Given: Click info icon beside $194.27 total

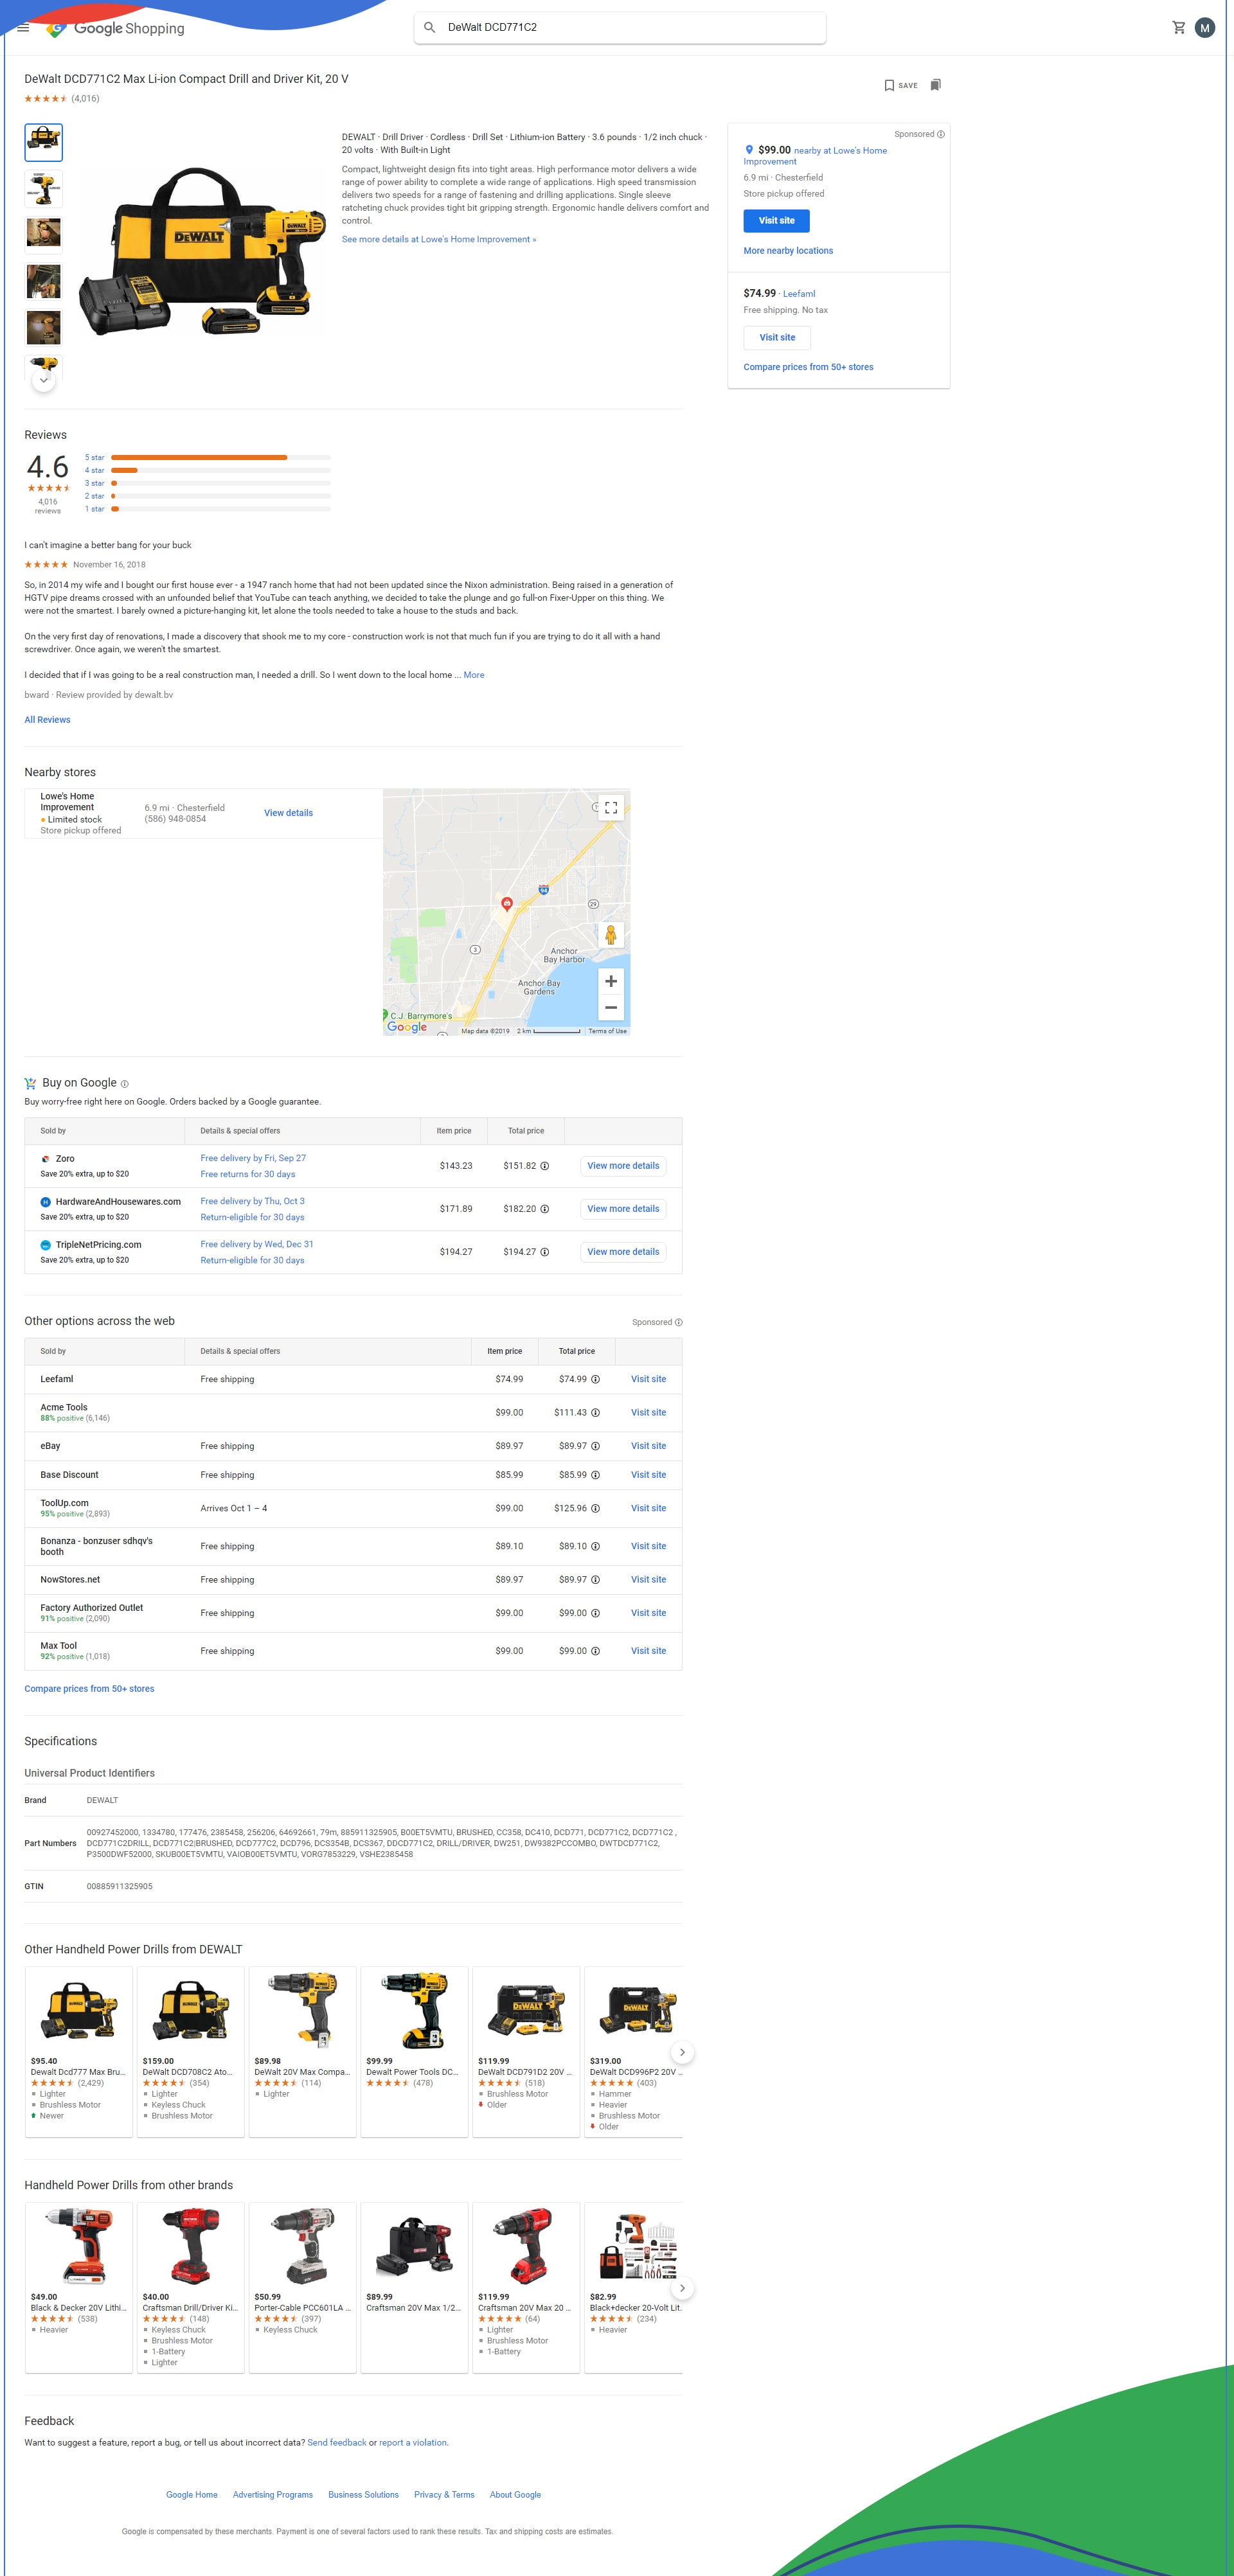Looking at the screenshot, I should point(545,1252).
